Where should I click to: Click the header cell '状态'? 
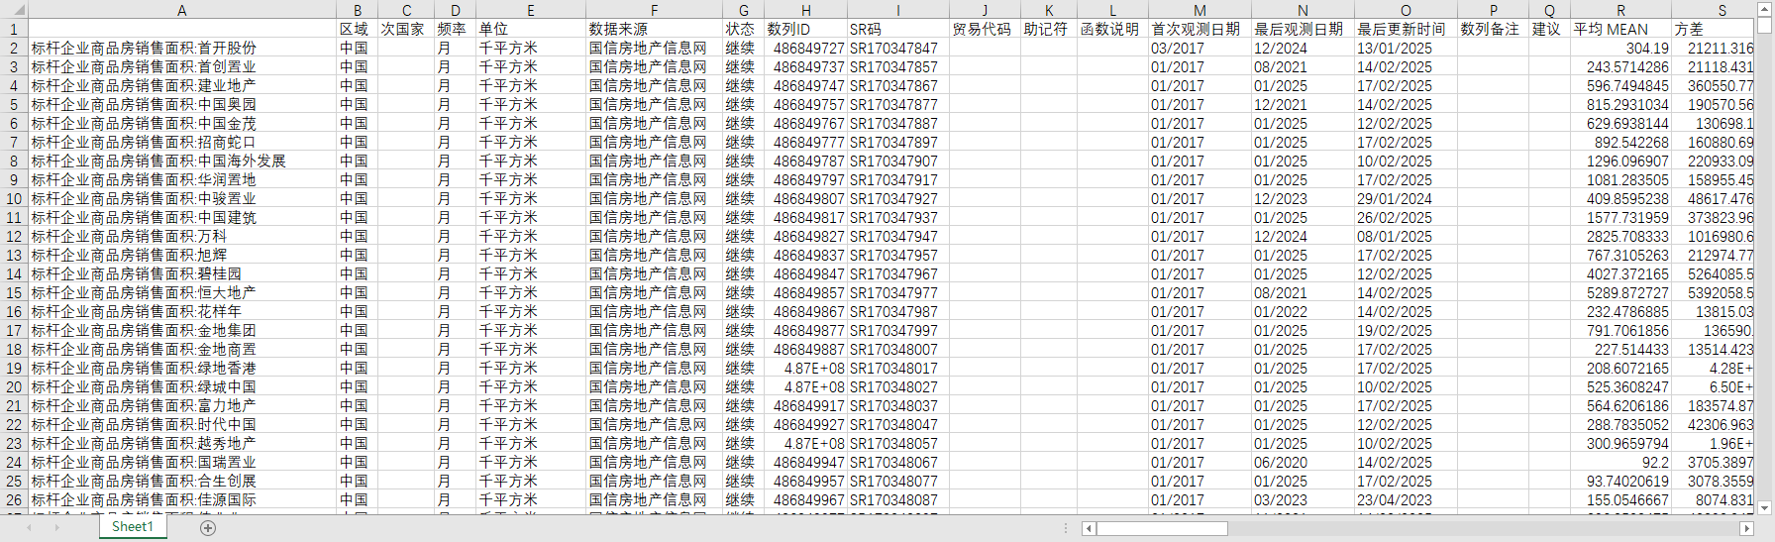(743, 29)
